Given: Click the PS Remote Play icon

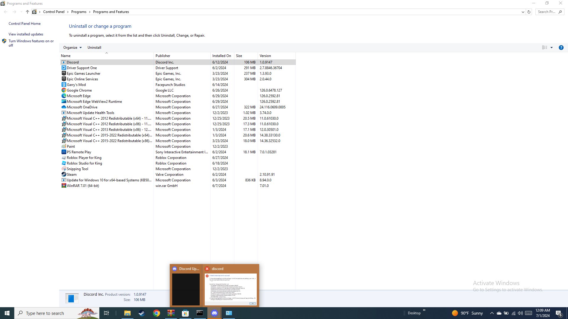Looking at the screenshot, I should [x=64, y=152].
